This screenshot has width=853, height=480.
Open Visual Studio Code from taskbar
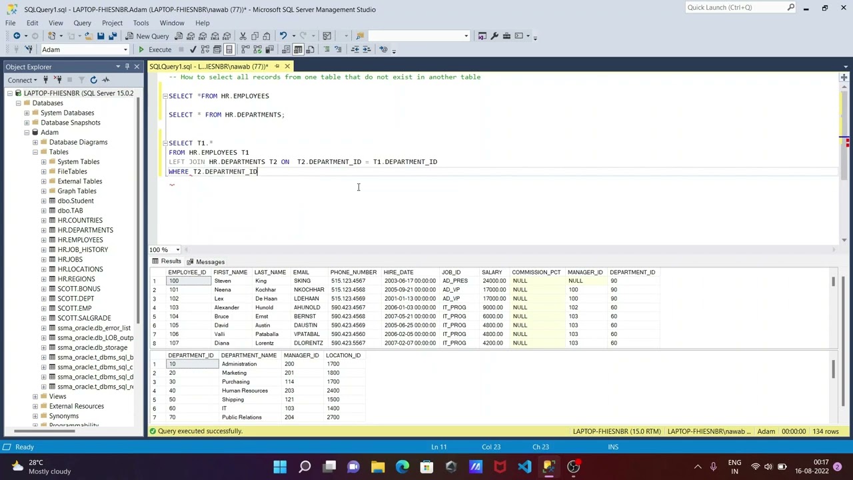(x=524, y=467)
